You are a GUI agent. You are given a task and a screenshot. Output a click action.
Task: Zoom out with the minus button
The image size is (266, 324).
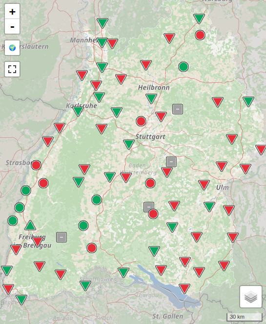coord(12,26)
